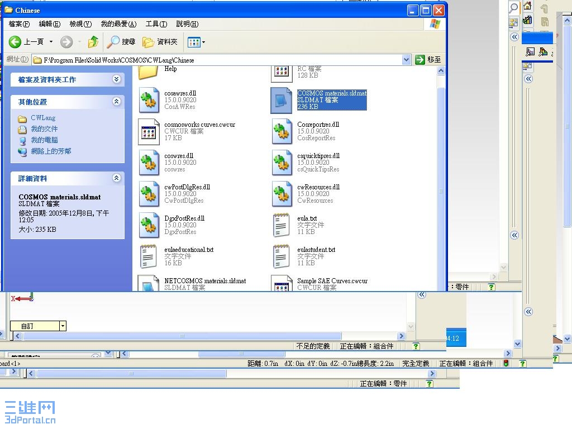Open the 我的最愛(A) menu
This screenshot has height=429, width=572.
[118, 24]
